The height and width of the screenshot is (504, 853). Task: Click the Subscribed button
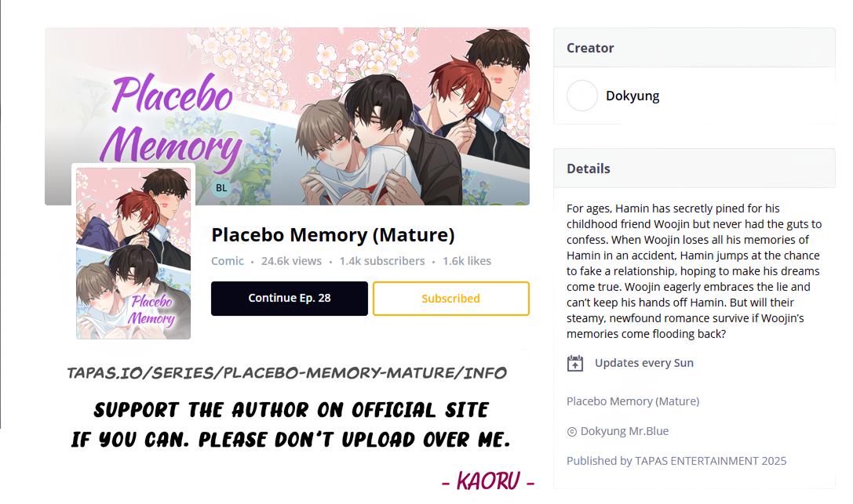coord(451,298)
